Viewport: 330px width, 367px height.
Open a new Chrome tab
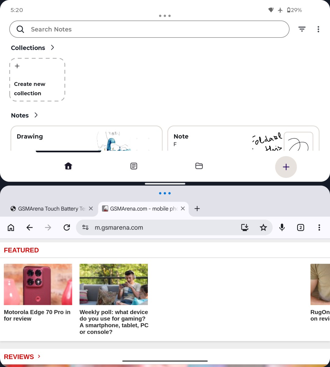(x=197, y=208)
